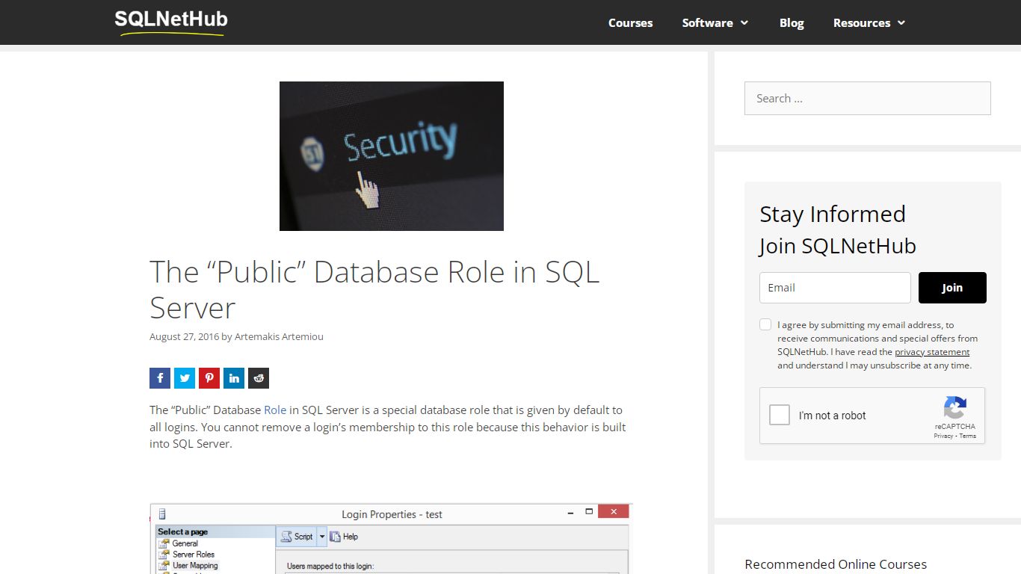
Task: Share article on LinkedIn
Action: (234, 378)
